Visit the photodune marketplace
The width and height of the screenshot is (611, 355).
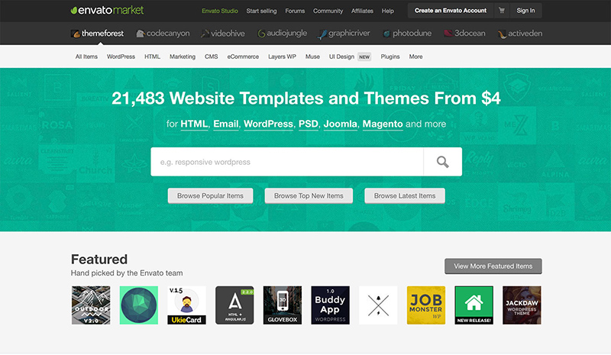(x=409, y=34)
